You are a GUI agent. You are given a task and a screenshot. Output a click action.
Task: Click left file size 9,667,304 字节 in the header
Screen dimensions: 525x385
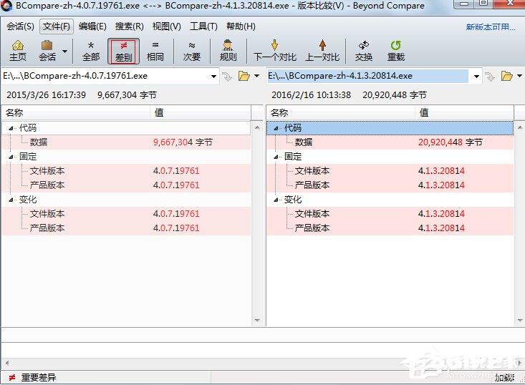(127, 95)
